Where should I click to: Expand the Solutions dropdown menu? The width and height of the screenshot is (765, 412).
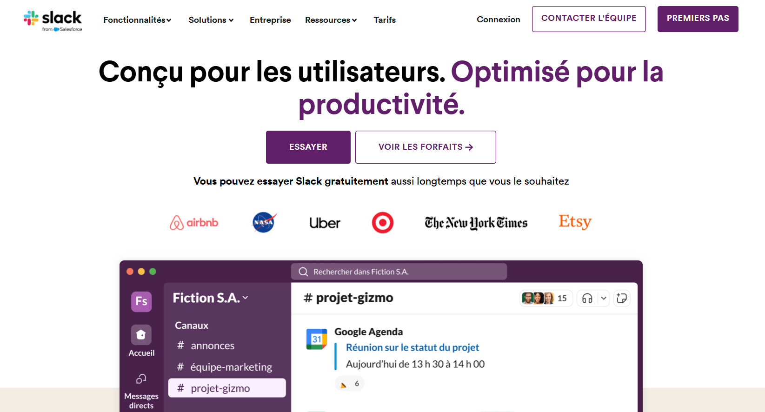click(211, 20)
